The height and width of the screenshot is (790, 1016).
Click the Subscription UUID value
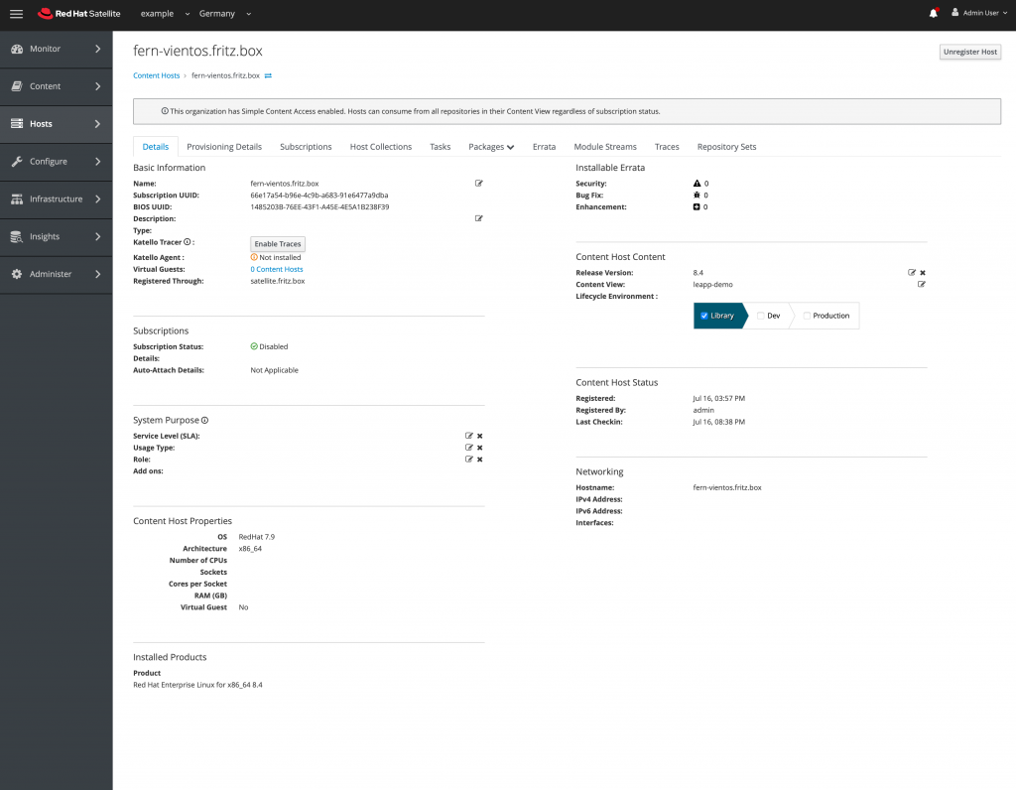tap(319, 196)
